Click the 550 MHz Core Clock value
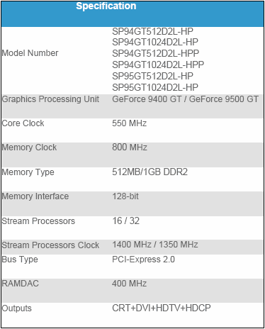Image resolution: width=265 pixels, height=329 pixels. click(130, 123)
